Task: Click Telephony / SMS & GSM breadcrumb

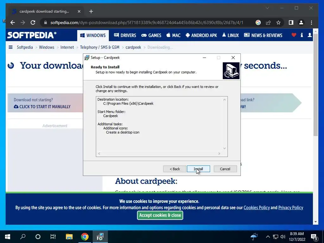Action: tap(100, 47)
